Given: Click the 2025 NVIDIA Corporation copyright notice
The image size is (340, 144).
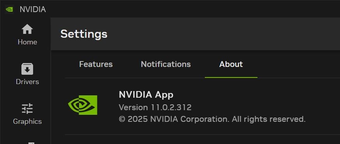Looking at the screenshot, I should (212, 119).
